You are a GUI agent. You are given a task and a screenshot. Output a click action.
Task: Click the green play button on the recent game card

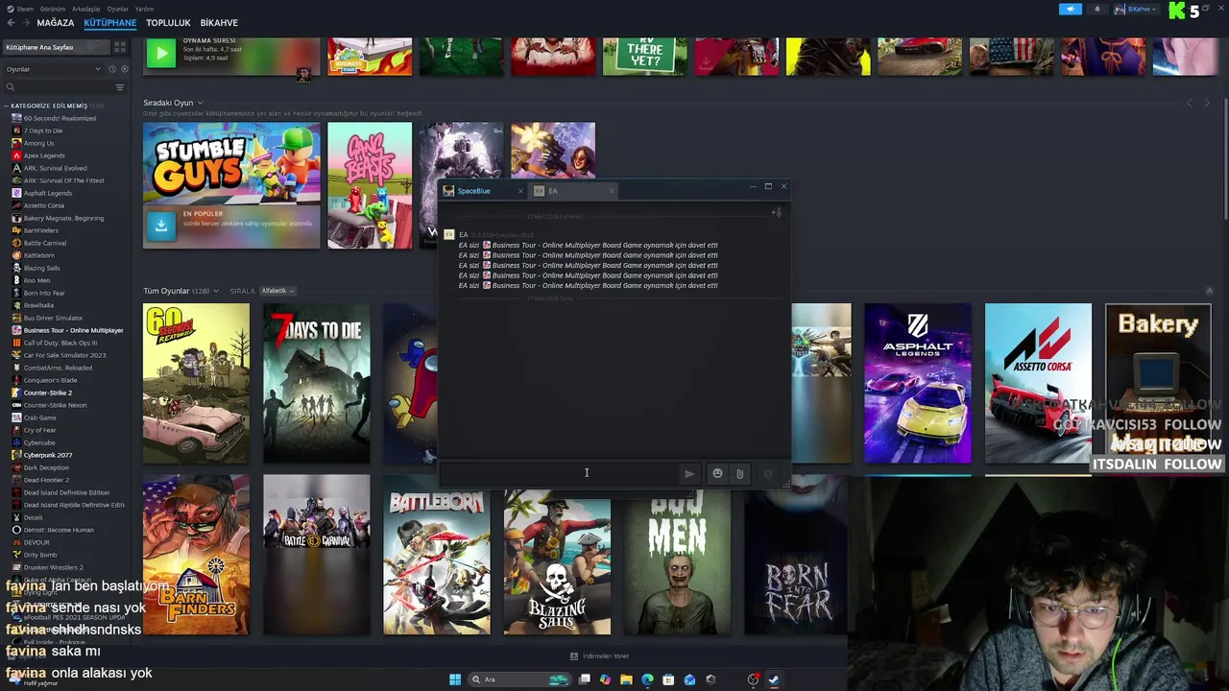click(x=160, y=54)
